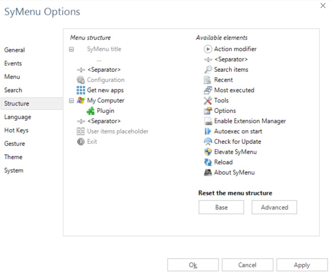Select the Plugin label under My Computer
332x276 pixels.
pyautogui.click(x=105, y=111)
